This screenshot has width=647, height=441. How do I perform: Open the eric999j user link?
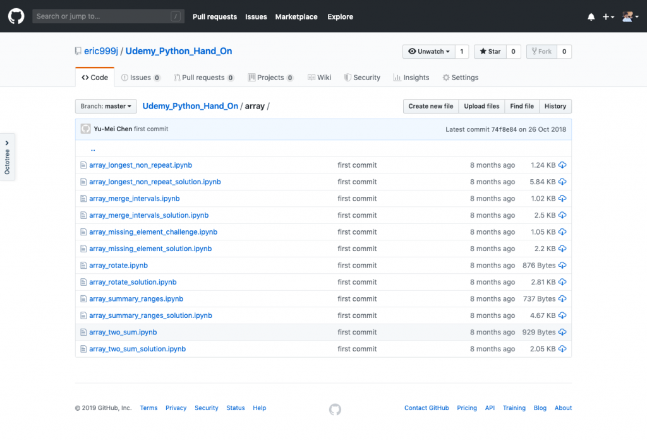(x=101, y=51)
